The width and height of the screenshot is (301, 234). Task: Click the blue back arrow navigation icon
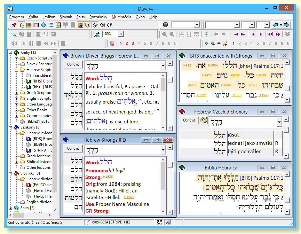[x=275, y=25]
